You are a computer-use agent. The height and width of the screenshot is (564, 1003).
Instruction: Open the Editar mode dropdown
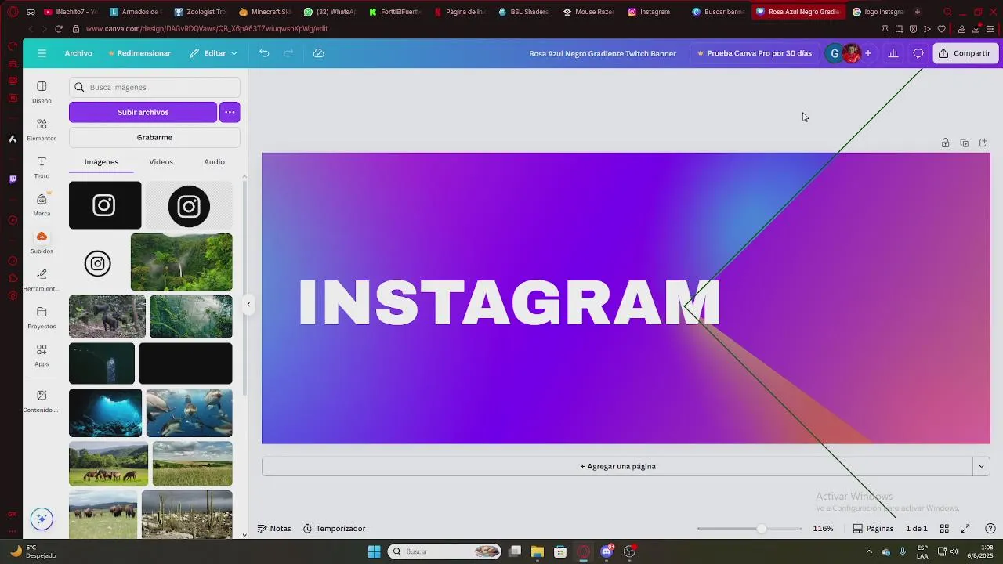point(213,53)
